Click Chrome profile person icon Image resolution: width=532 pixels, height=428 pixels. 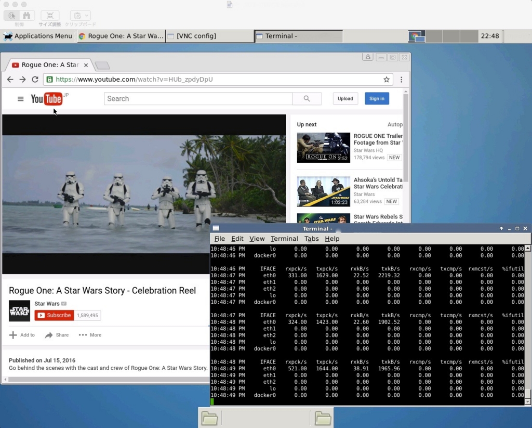pyautogui.click(x=367, y=57)
